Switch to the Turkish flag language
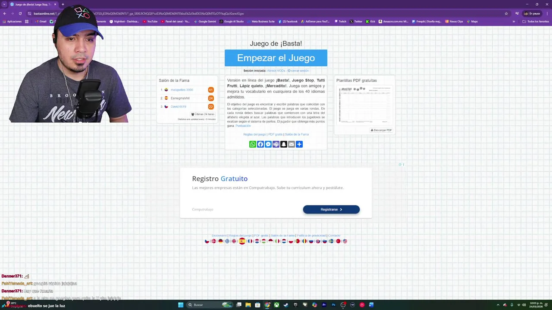 (x=338, y=241)
